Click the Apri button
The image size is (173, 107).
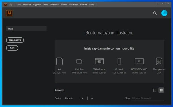click(x=12, y=48)
